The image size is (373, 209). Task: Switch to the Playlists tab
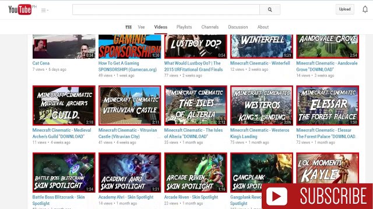click(x=184, y=27)
